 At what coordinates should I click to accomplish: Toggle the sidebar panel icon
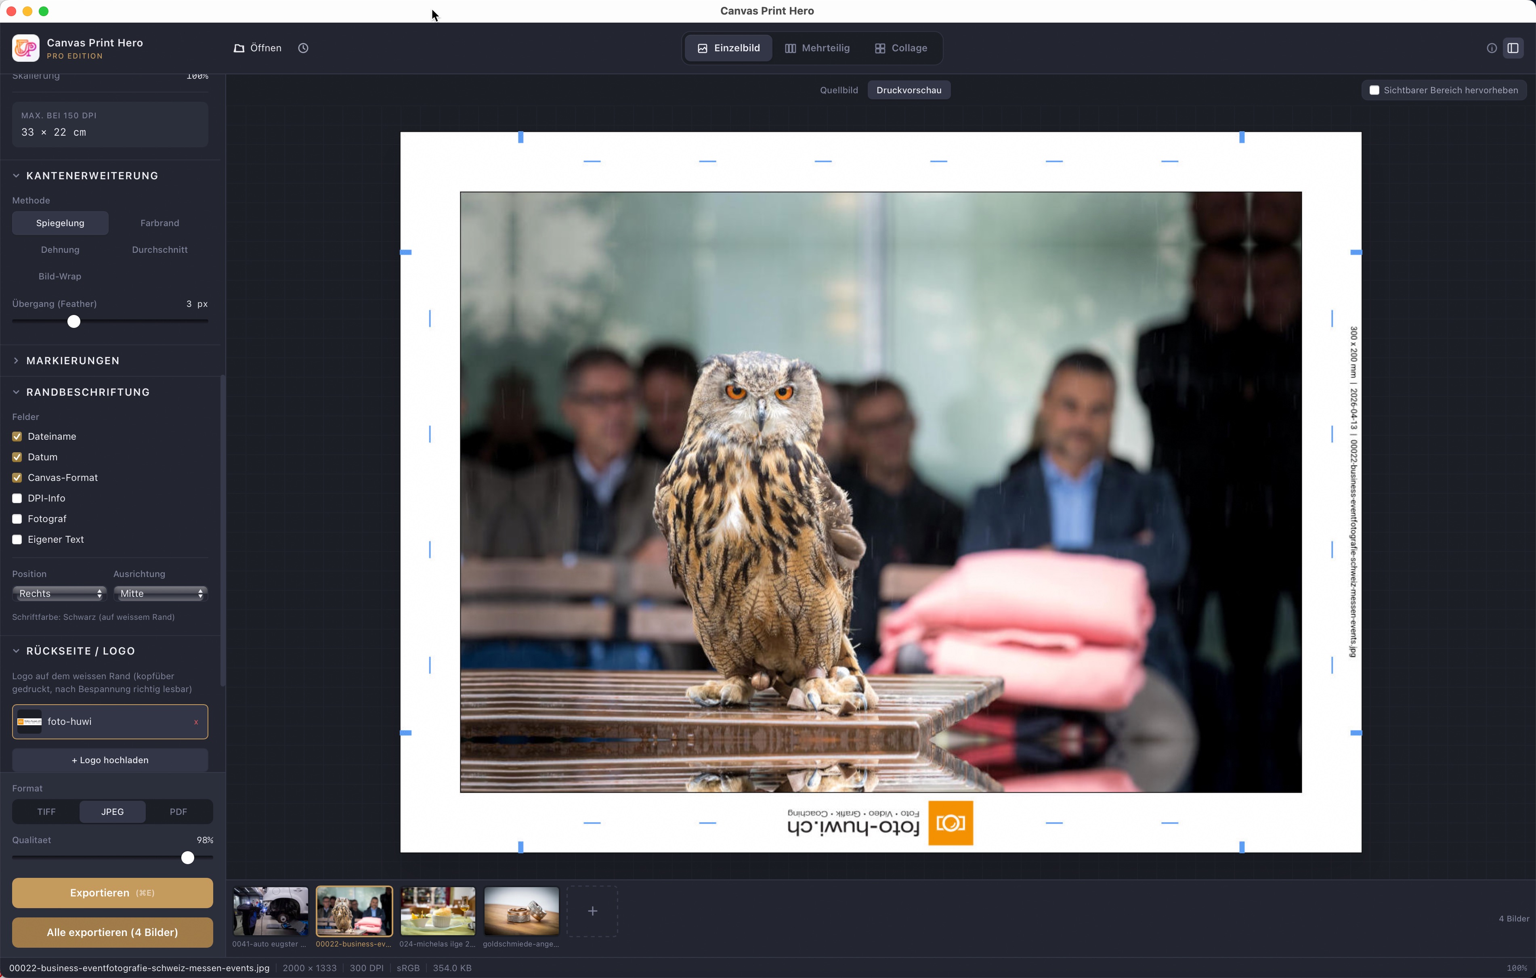point(1513,48)
